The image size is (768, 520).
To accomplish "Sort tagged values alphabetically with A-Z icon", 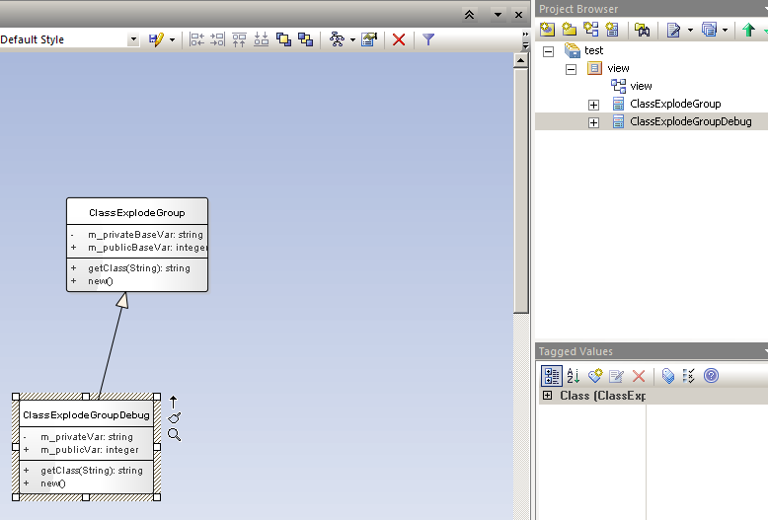I will [573, 376].
